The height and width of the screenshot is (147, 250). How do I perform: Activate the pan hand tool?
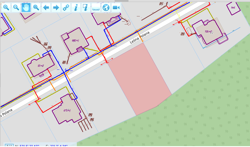26,8
